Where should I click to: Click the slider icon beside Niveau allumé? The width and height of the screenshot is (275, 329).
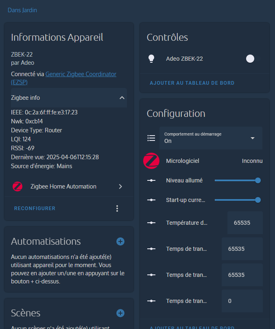[x=151, y=180]
